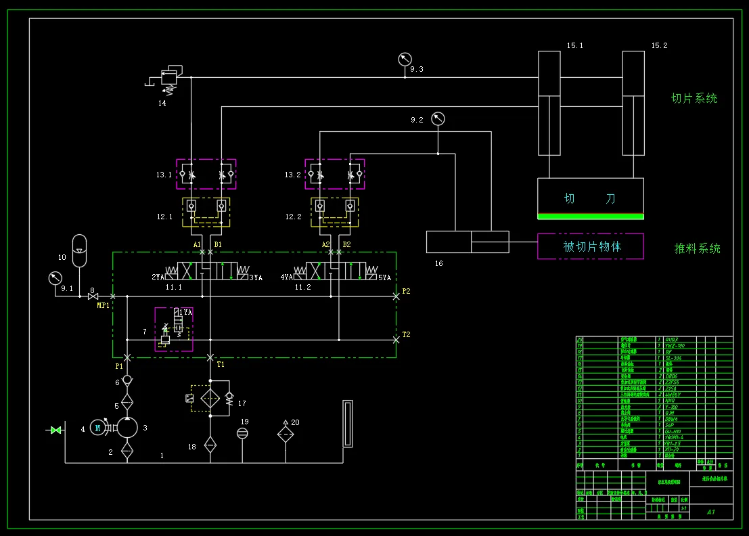Viewport: 749px width, 536px height.
Task: Select shutoff valve symbol 8
Action: [x=93, y=296]
